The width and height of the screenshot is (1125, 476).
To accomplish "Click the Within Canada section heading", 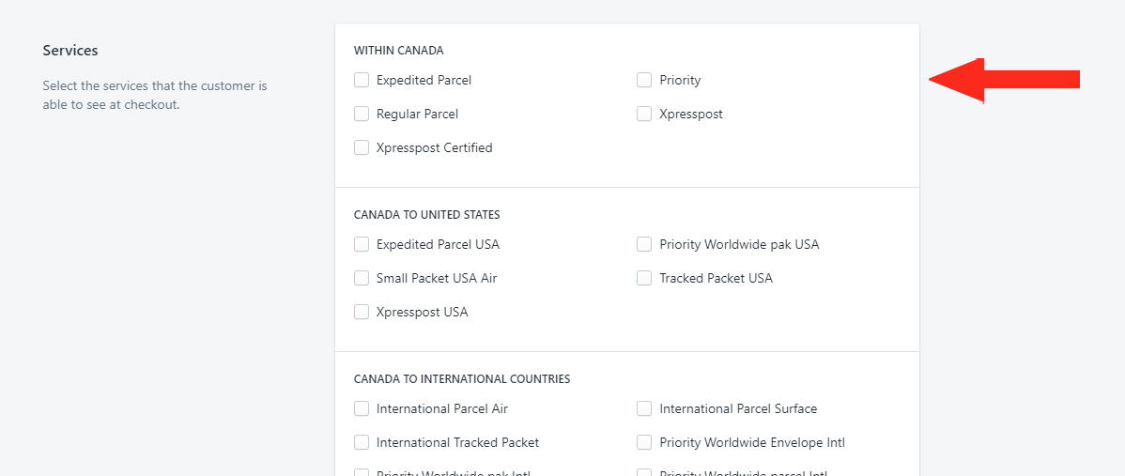I will click(x=399, y=50).
